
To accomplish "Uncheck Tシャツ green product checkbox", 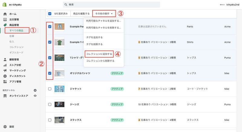I will point(50,58).
